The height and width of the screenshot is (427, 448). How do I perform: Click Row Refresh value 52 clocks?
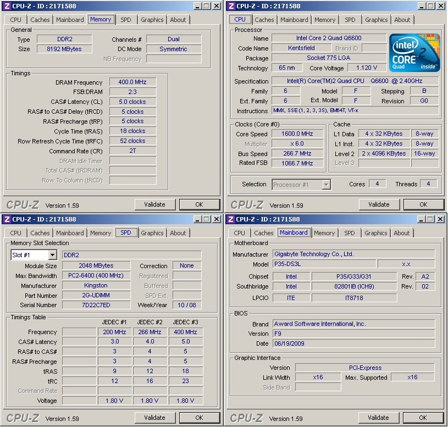(132, 141)
